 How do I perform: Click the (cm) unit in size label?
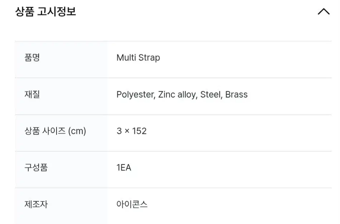pos(77,131)
